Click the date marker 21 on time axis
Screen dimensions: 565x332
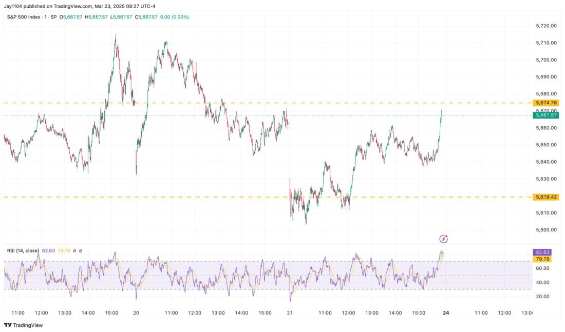[290, 313]
